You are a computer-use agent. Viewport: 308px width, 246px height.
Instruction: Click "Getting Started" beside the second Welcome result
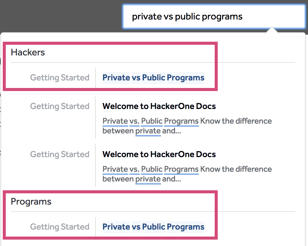[x=60, y=154]
